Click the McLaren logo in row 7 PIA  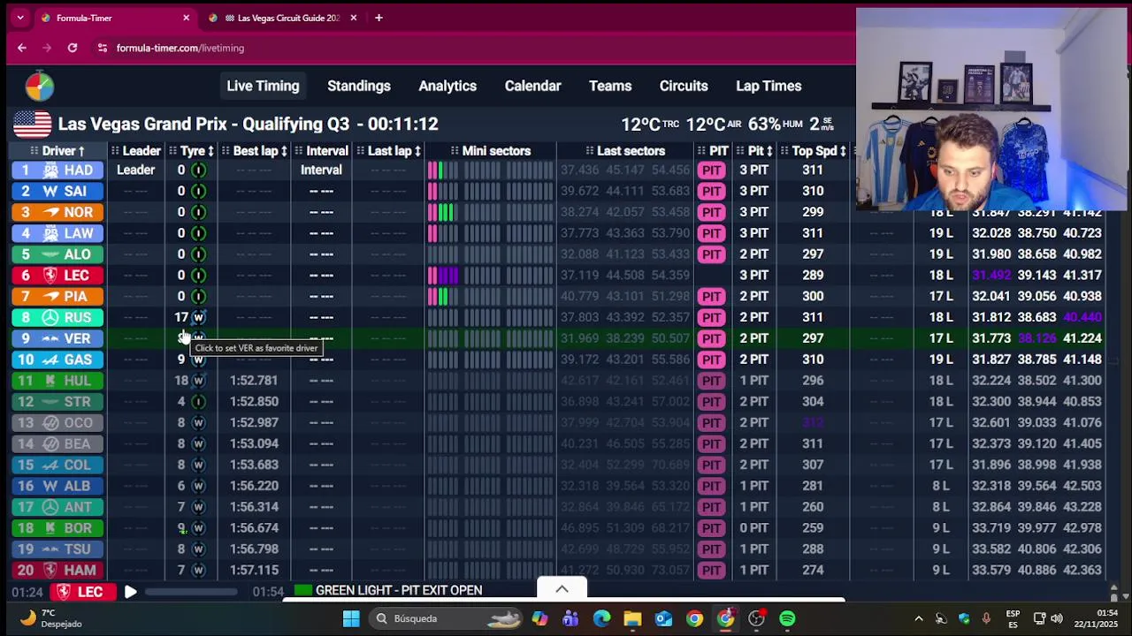coord(50,296)
